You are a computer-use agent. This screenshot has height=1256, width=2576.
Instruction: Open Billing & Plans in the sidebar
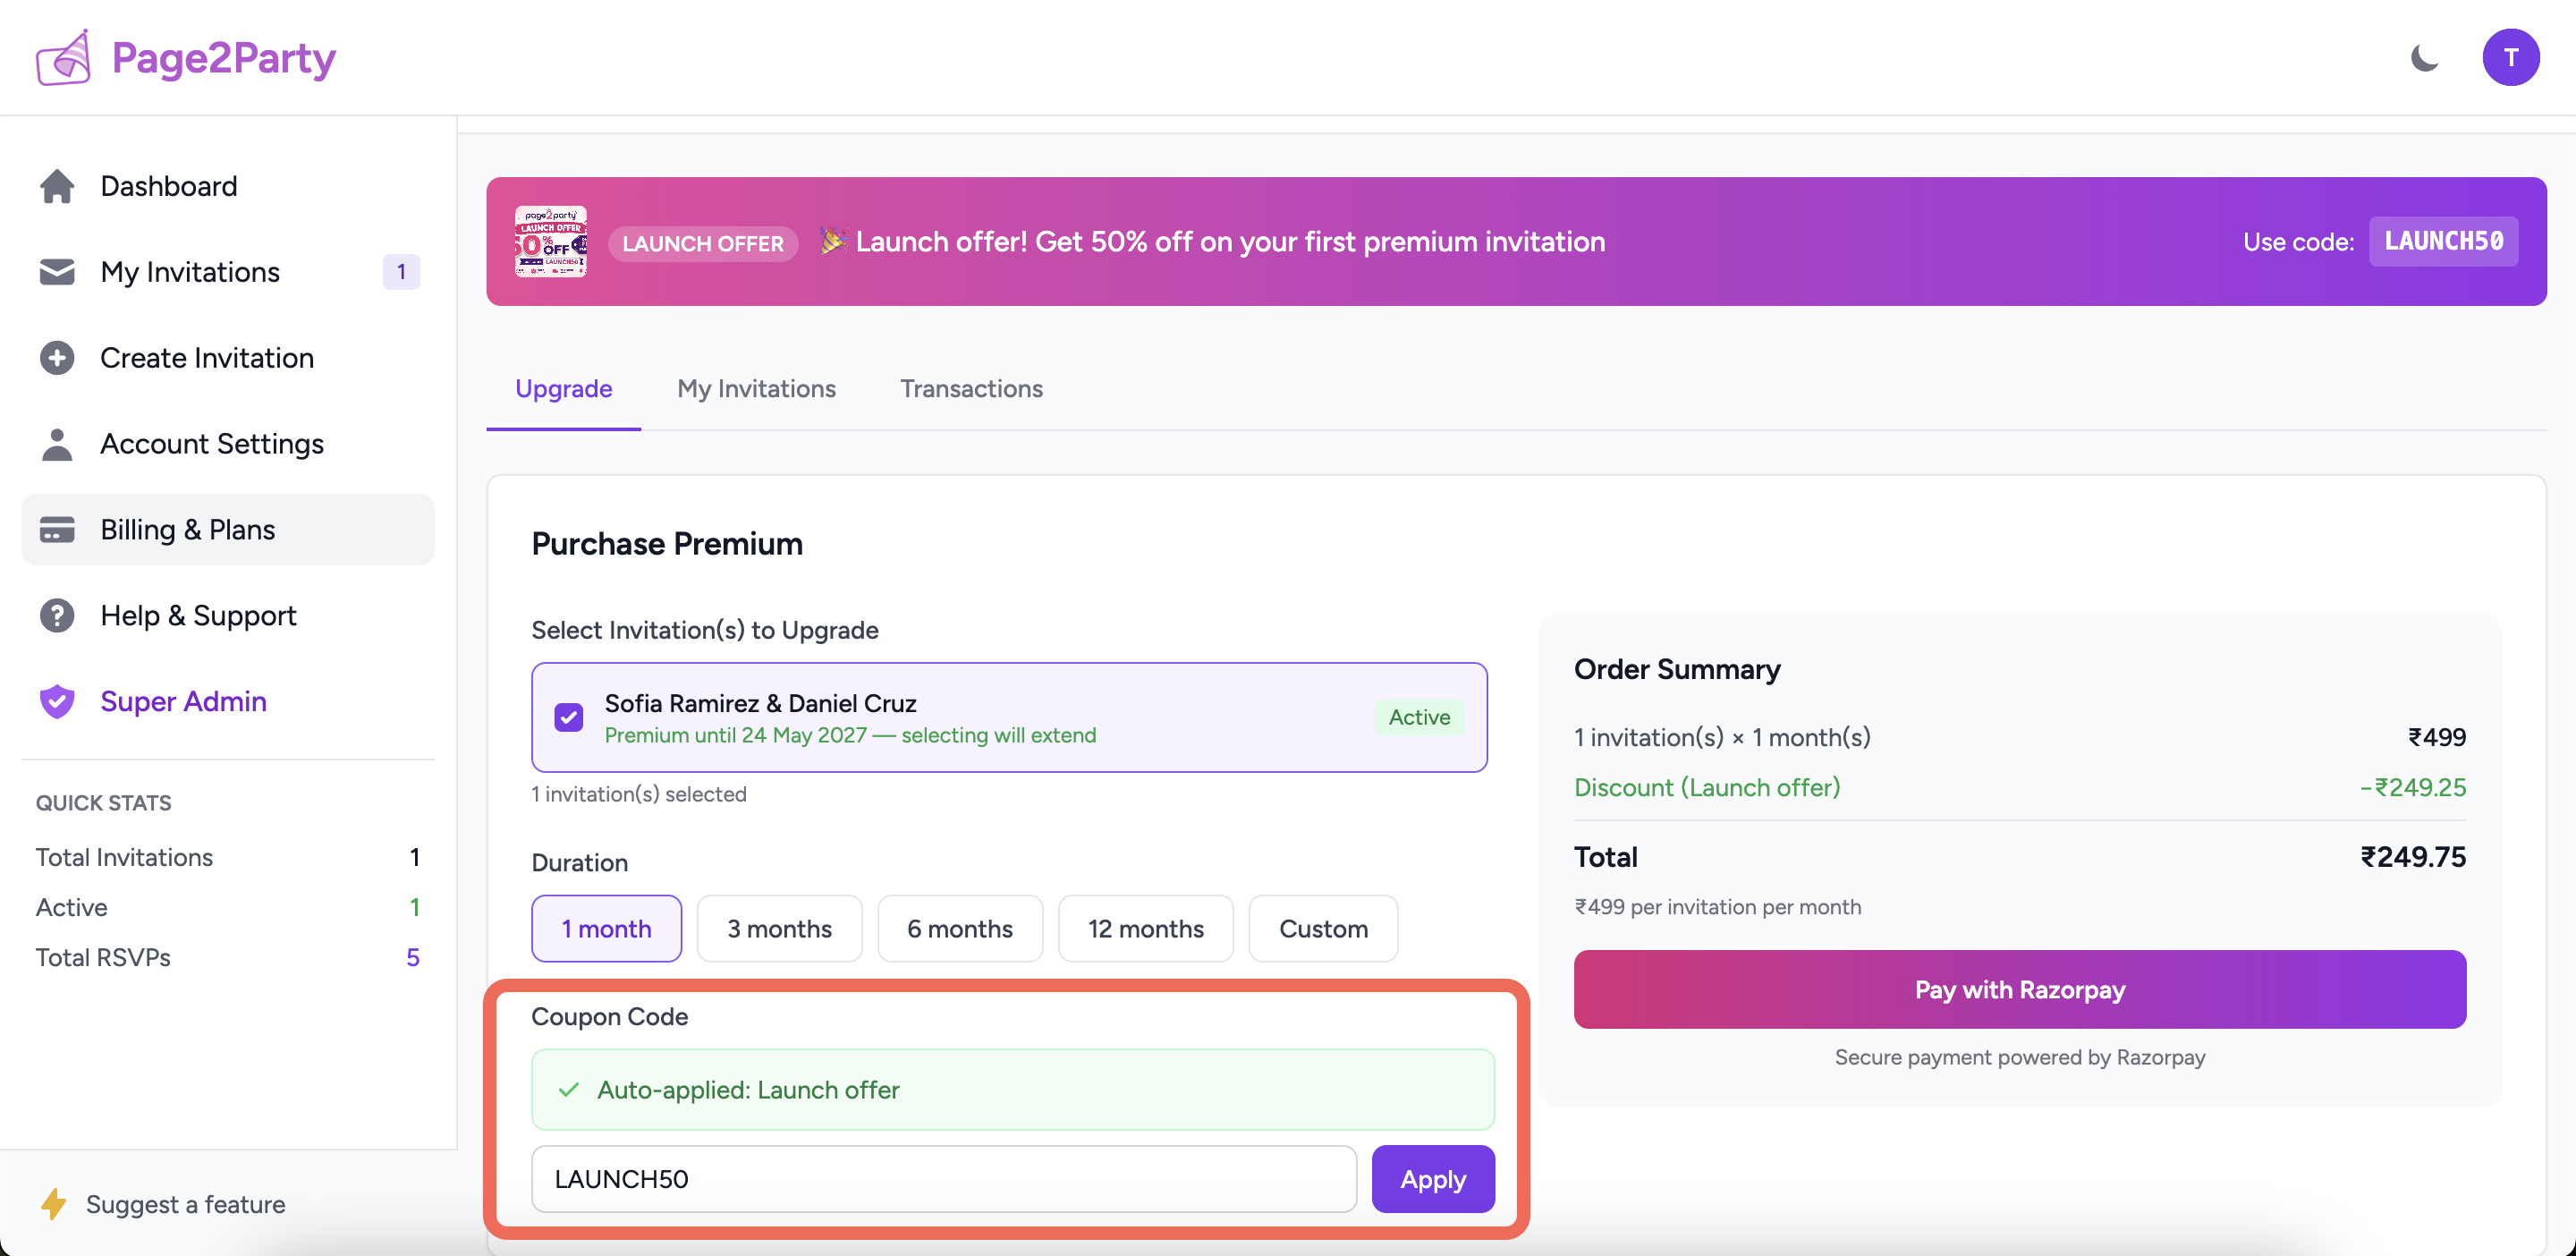228,530
